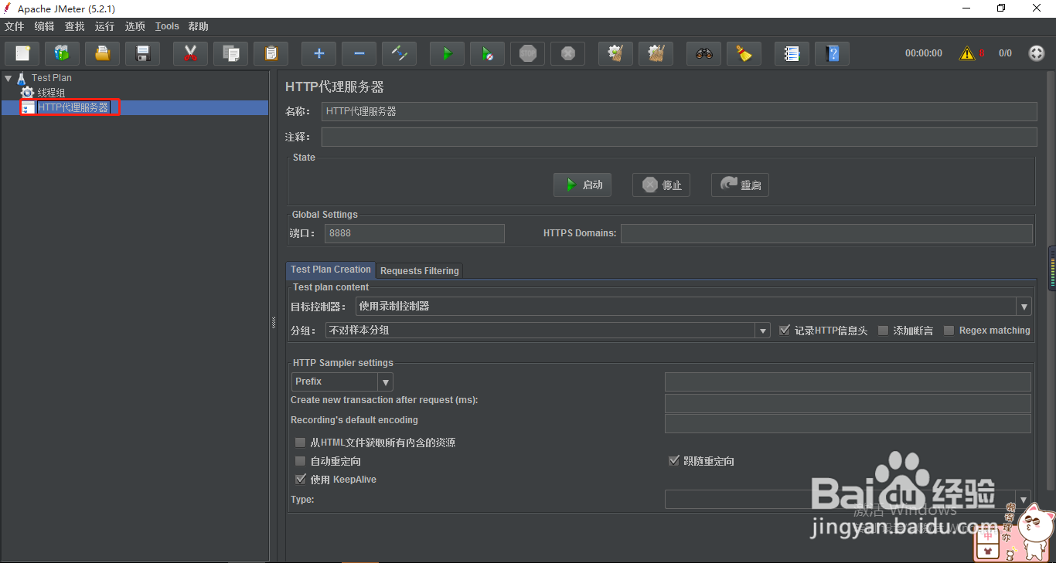Collapse all with the minus icon
Image resolution: width=1056 pixels, height=563 pixels.
pyautogui.click(x=359, y=53)
